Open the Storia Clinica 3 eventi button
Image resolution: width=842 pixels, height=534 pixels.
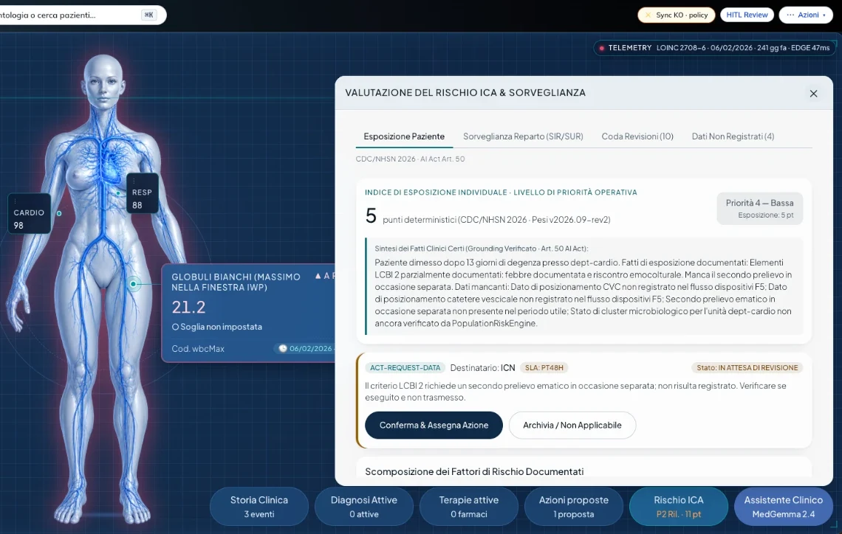tap(259, 506)
